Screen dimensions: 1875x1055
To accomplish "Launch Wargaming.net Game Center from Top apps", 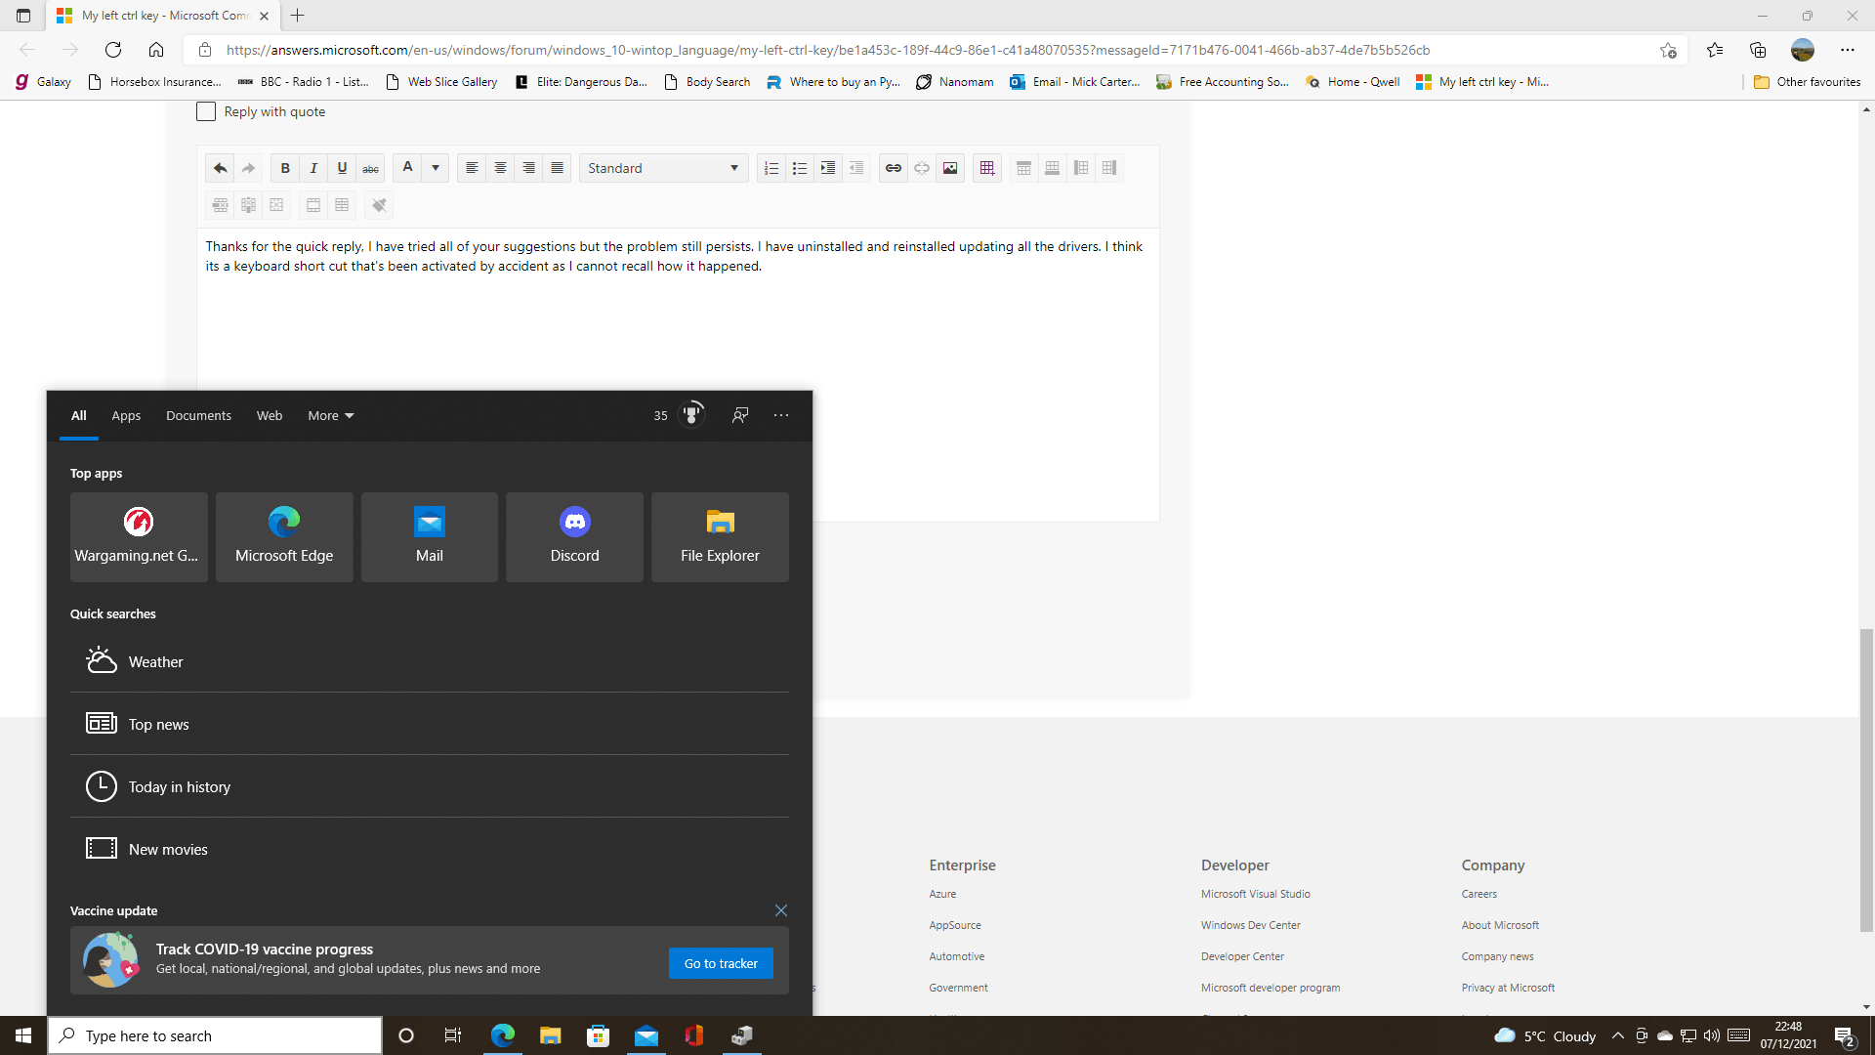I will coord(139,537).
